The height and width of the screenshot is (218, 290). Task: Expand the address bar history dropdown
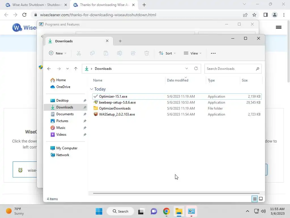coord(187,68)
